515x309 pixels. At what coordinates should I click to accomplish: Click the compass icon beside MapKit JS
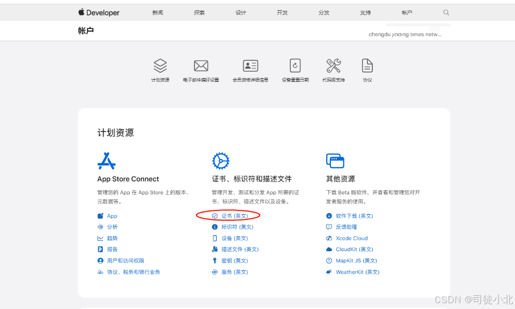(329, 260)
